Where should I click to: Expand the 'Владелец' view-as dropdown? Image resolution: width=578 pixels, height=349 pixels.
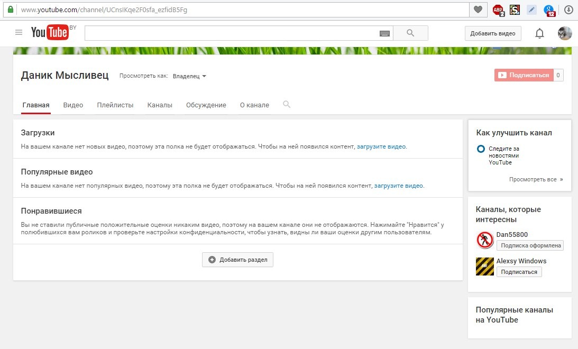189,76
